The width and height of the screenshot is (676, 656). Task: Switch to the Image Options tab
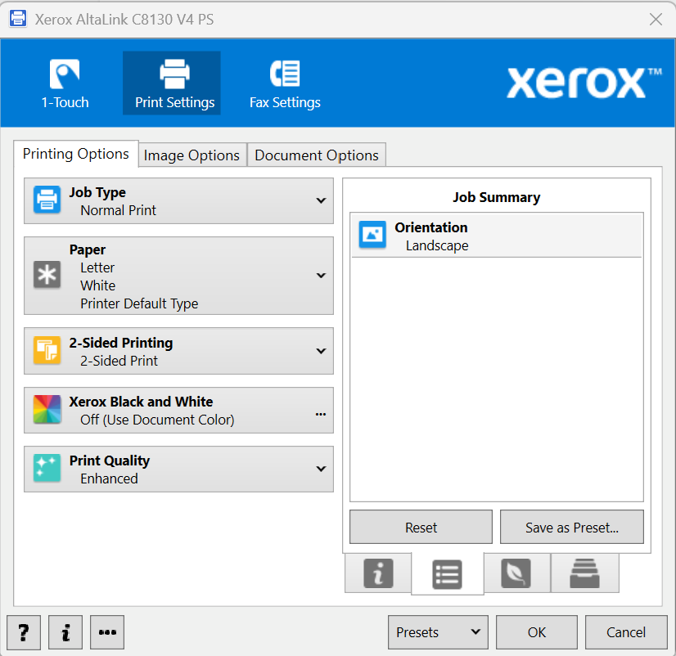[192, 155]
